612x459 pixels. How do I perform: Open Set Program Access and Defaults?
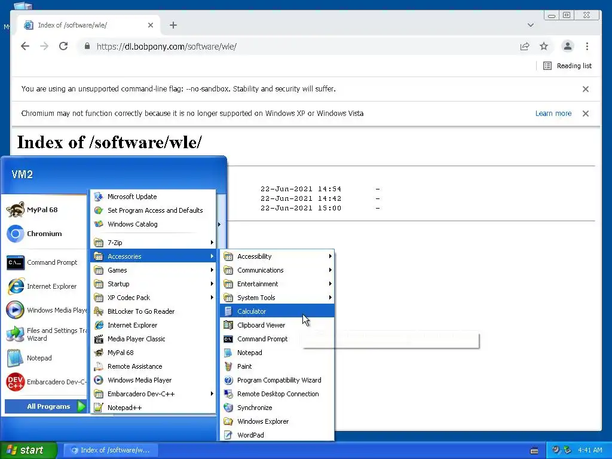click(153, 210)
